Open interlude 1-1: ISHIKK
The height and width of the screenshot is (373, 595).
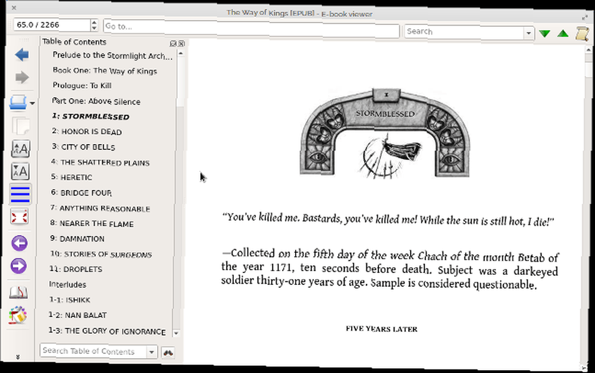pyautogui.click(x=70, y=300)
